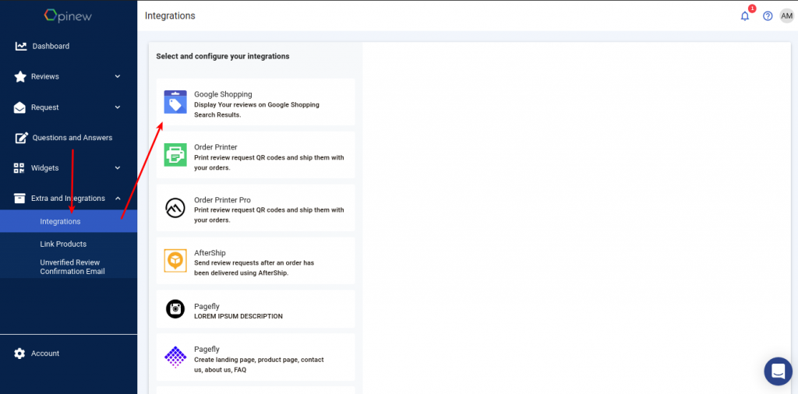Click the Reviews star icon
This screenshot has width=798, height=394.
[19, 77]
